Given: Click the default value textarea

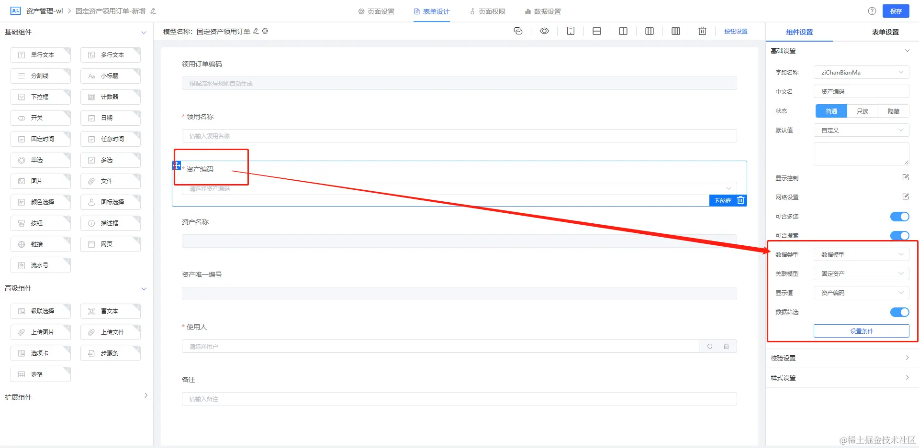Looking at the screenshot, I should pyautogui.click(x=862, y=154).
